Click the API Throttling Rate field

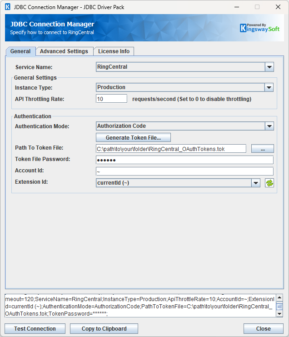111,99
